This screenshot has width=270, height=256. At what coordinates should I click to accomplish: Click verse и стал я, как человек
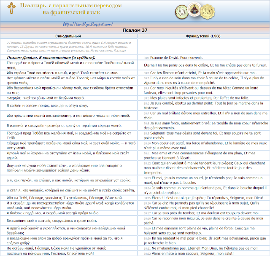pyautogui.click(x=71, y=190)
